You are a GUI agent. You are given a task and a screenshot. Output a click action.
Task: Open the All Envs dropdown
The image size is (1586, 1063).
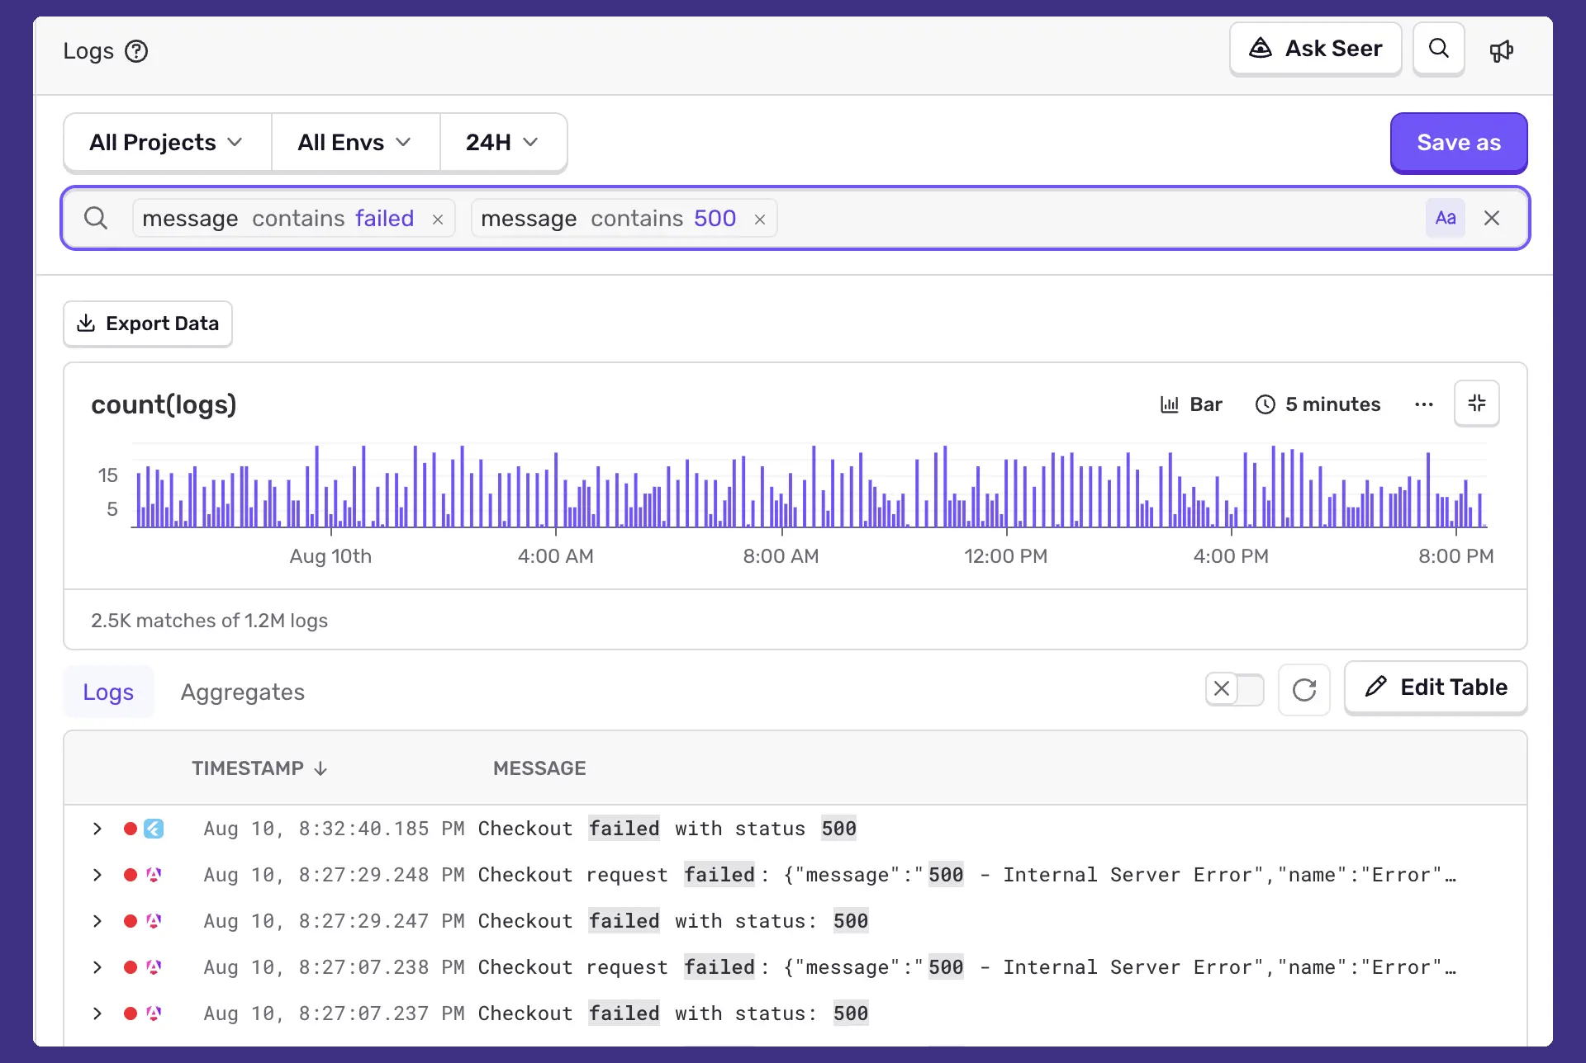355,143
